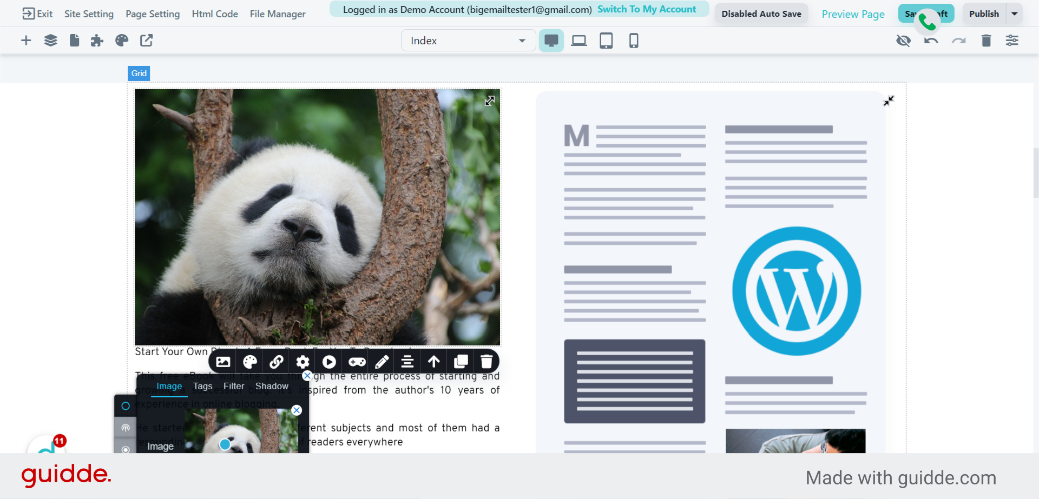Click the undo arrow in top toolbar
The image size is (1039, 499).
(x=931, y=41)
